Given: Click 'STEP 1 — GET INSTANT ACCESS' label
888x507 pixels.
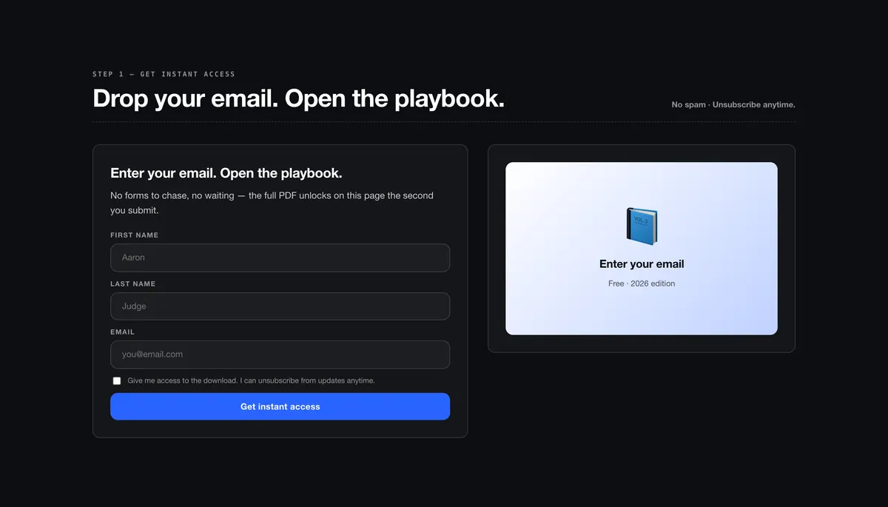Looking at the screenshot, I should coord(164,74).
